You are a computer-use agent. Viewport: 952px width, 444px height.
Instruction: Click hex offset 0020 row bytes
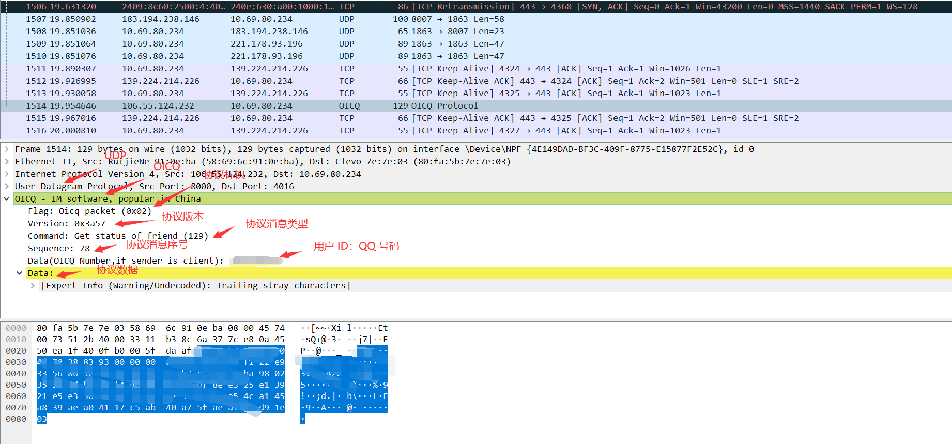click(161, 350)
